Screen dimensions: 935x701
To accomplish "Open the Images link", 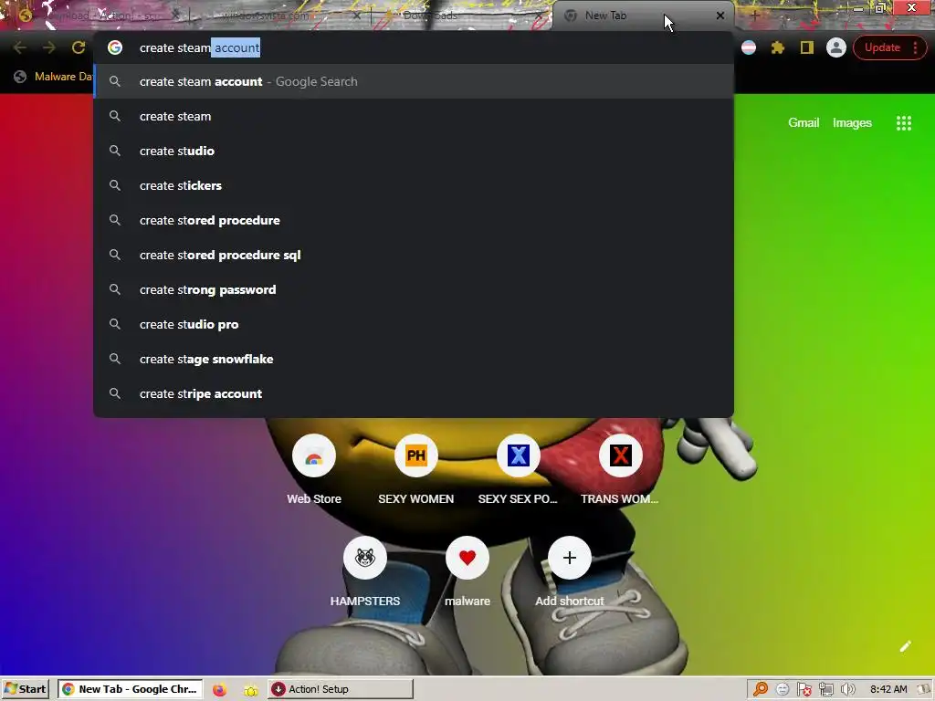I will coord(852,123).
